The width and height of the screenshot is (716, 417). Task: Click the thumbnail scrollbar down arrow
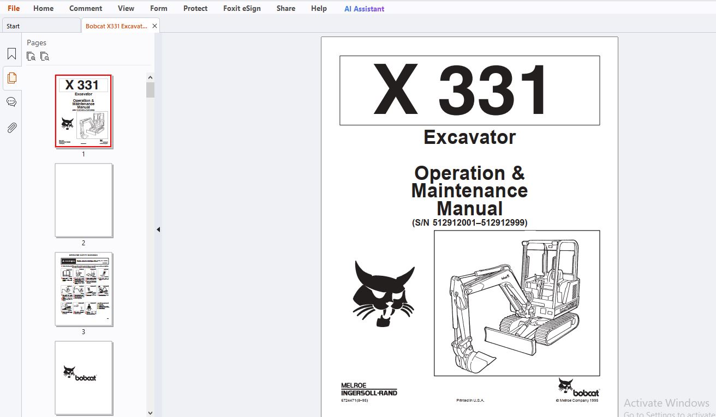tap(151, 413)
